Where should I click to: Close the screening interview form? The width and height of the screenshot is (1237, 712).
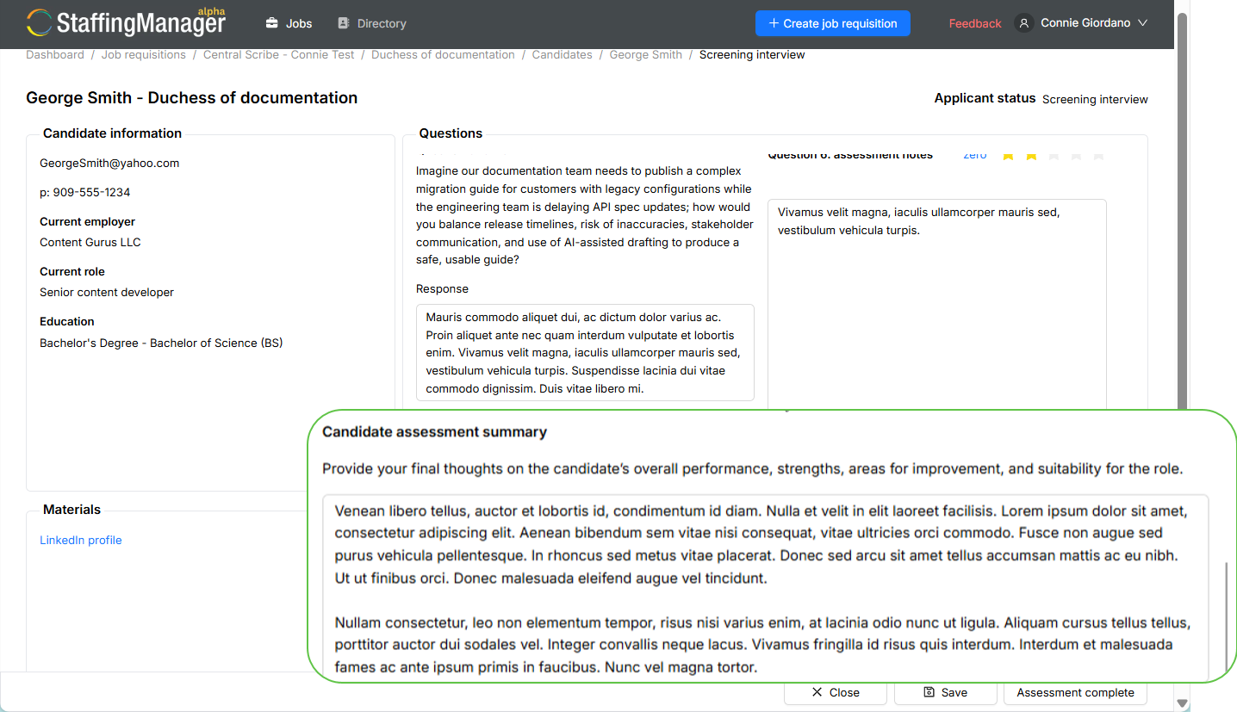point(836,692)
